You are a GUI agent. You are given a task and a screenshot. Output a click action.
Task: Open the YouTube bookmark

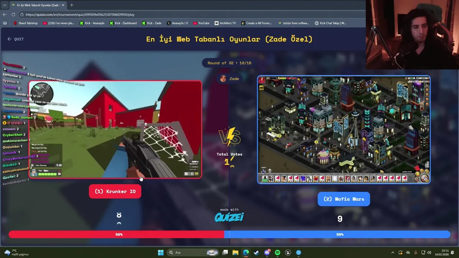pyautogui.click(x=201, y=23)
